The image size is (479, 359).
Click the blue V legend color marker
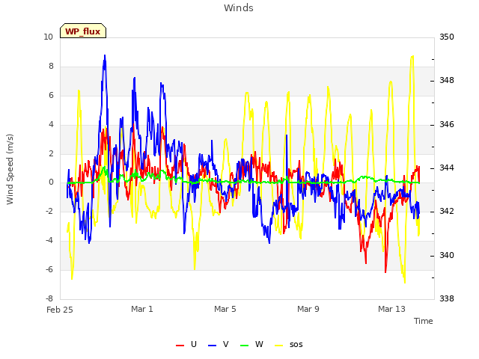(212, 346)
